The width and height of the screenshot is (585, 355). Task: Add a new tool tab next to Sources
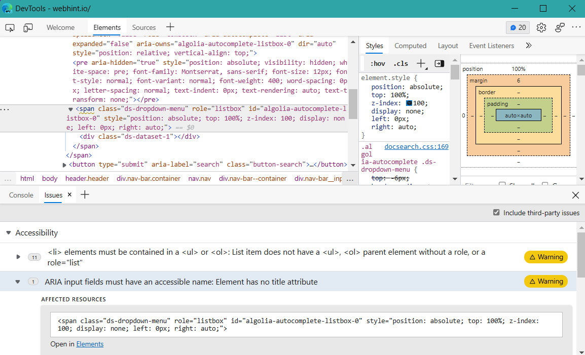170,27
